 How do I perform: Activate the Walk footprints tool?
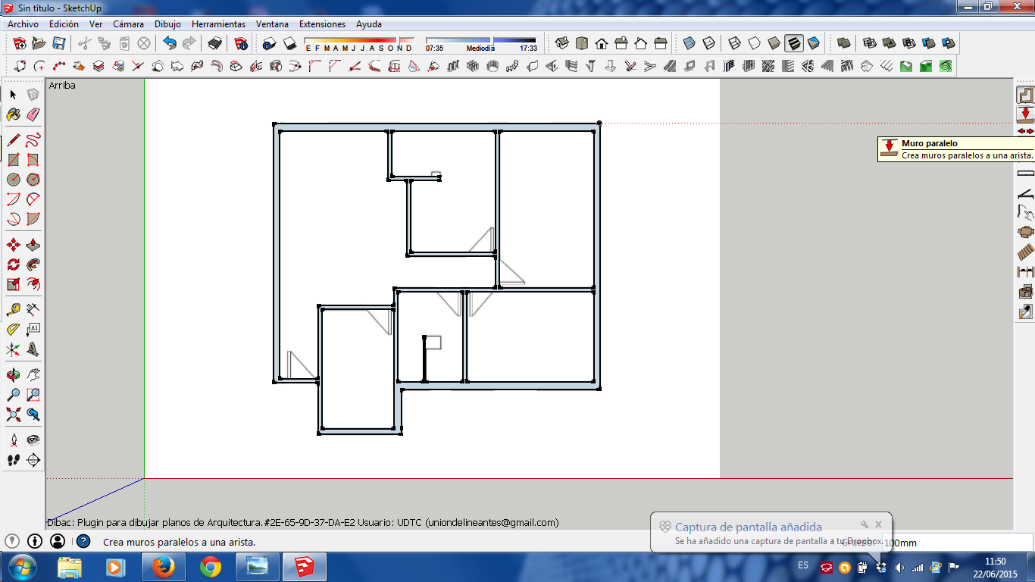click(x=13, y=460)
